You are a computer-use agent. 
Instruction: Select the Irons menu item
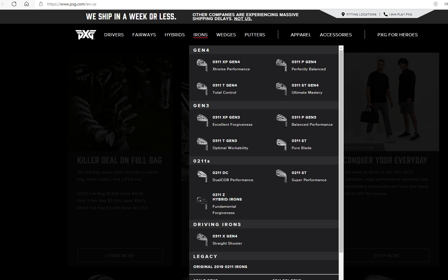point(200,35)
